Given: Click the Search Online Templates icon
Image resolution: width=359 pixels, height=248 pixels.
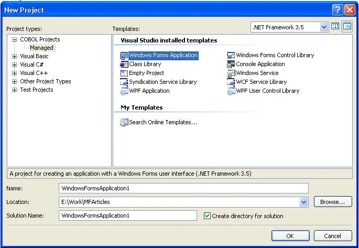Looking at the screenshot, I should [124, 123].
